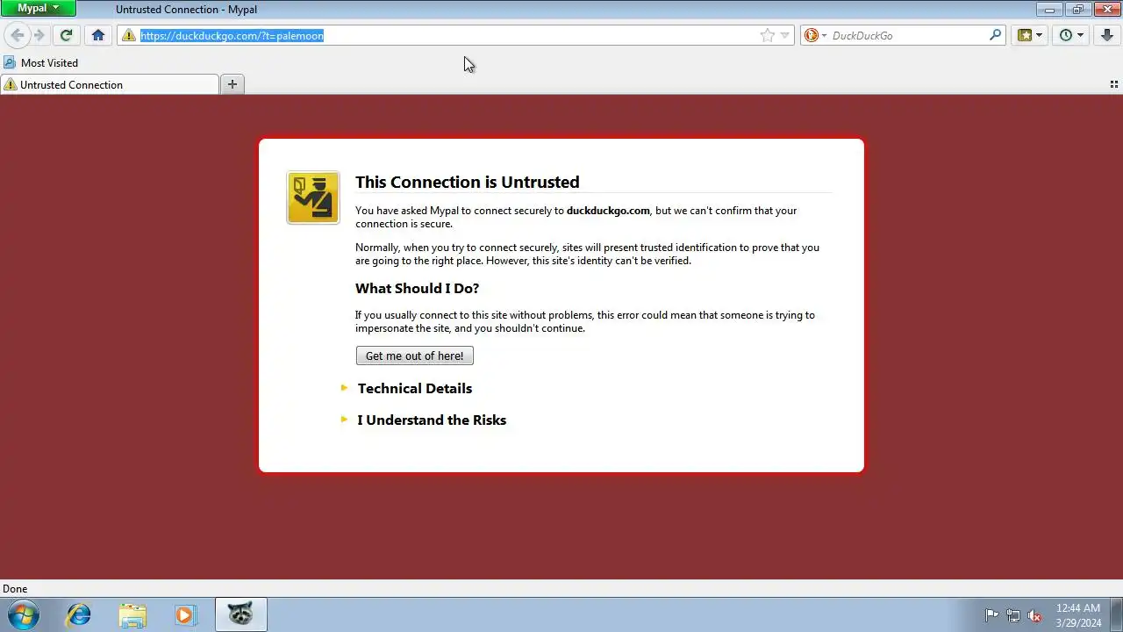Click the yellow border guard warning image
Screen dimensions: 1123x632
tap(312, 197)
